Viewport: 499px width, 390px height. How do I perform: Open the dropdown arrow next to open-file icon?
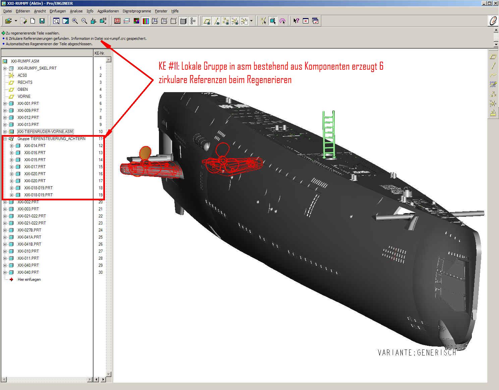[16, 21]
